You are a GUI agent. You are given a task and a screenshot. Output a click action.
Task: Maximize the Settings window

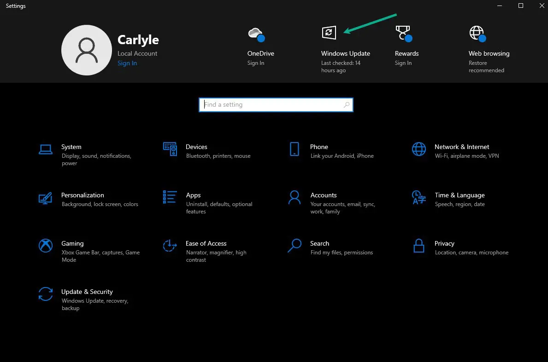[521, 6]
